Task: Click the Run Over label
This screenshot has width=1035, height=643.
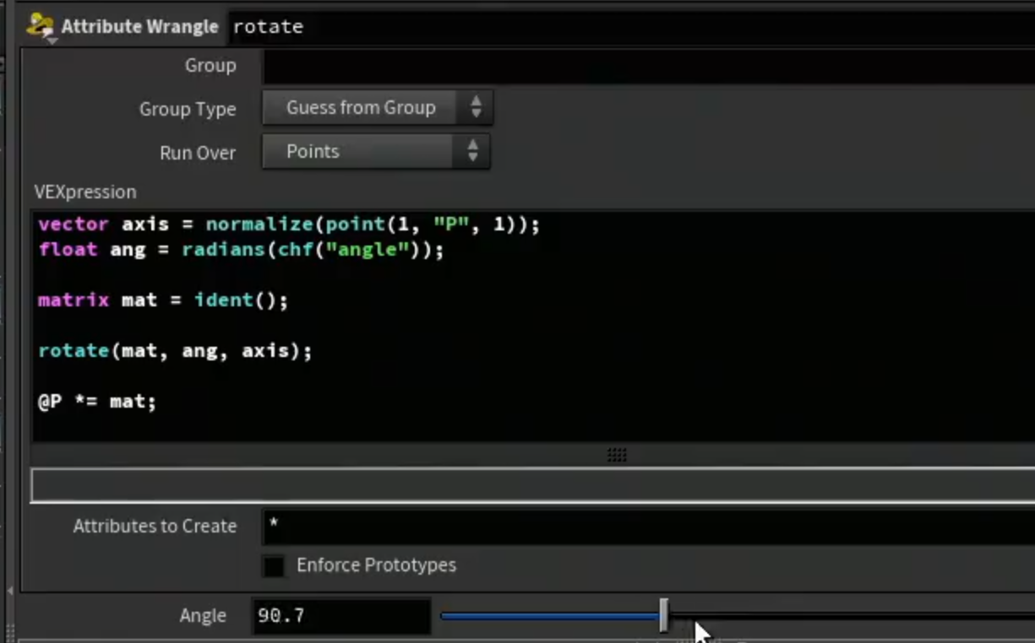Action: [198, 154]
